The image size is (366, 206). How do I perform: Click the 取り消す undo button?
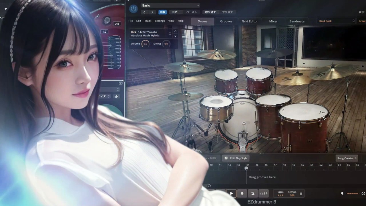pyautogui.click(x=211, y=12)
